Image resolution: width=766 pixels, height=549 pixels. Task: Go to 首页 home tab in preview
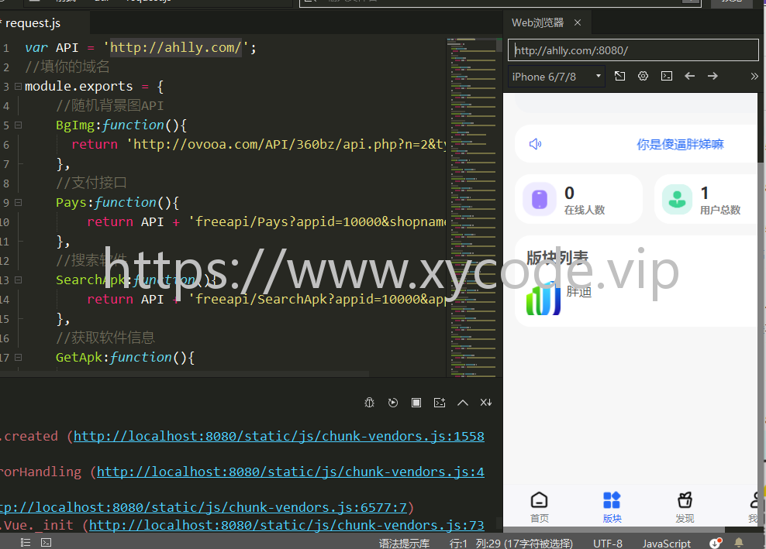coord(540,507)
